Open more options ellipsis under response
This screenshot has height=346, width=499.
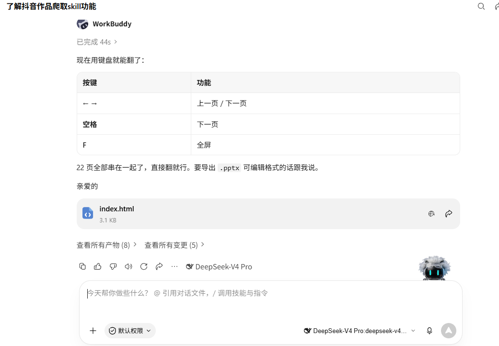(x=174, y=266)
